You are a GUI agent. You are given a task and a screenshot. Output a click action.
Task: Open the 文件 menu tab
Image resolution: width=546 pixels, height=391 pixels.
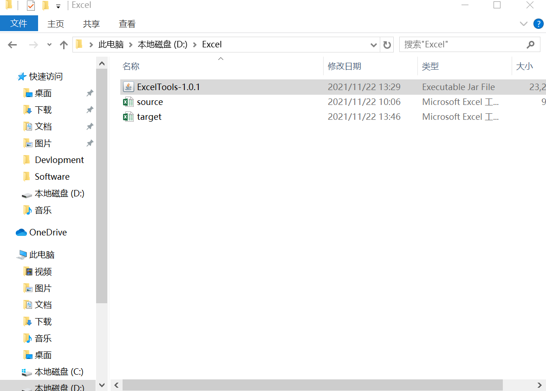19,23
